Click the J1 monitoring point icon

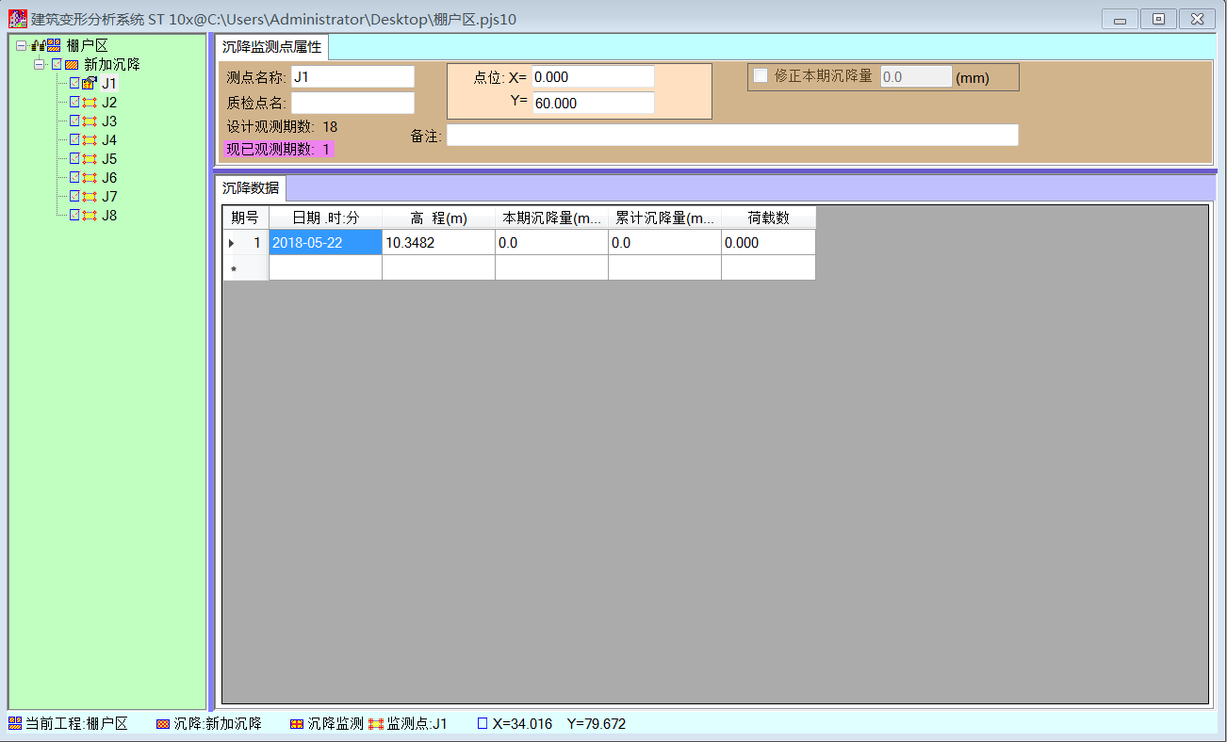point(90,84)
